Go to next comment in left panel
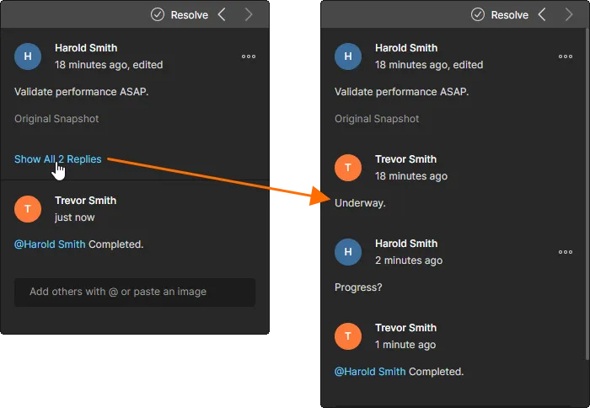Screen dimensions: 590x408 click(248, 14)
